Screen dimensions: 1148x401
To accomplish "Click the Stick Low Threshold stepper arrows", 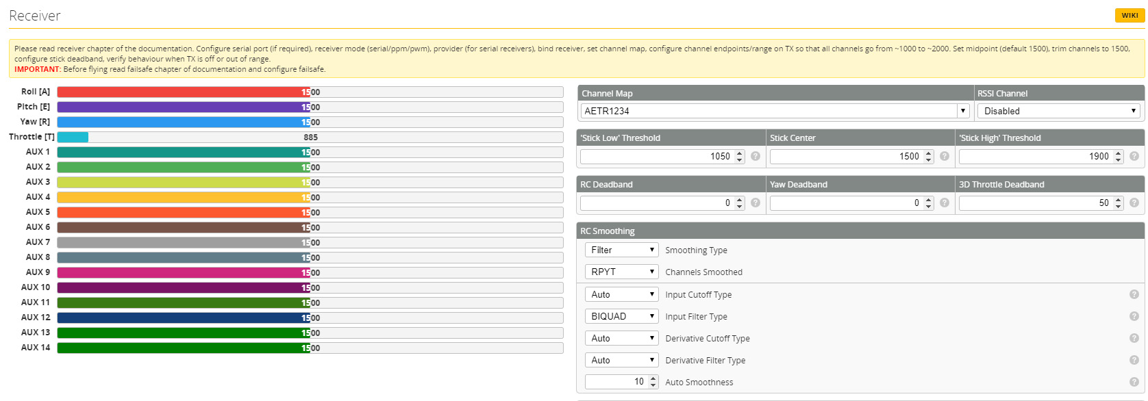I will tap(739, 156).
